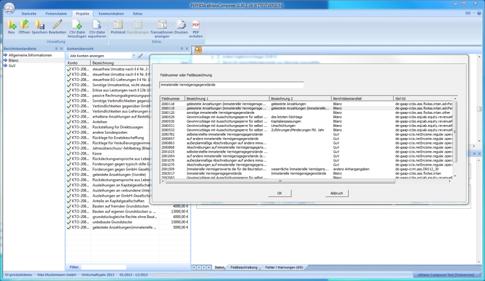The image size is (485, 281).
Task: Open the Stil dropdown
Action: tap(469, 13)
